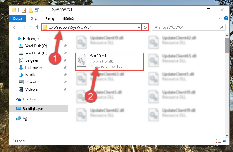Switch to the Görünüm tab
The height and width of the screenshot is (152, 233).
(70, 18)
